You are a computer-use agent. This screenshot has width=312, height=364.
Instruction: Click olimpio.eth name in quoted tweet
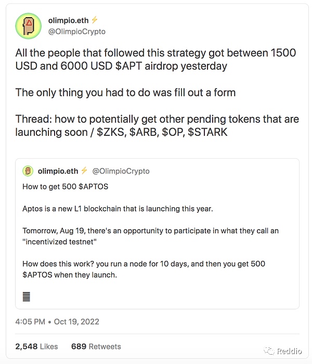58,171
